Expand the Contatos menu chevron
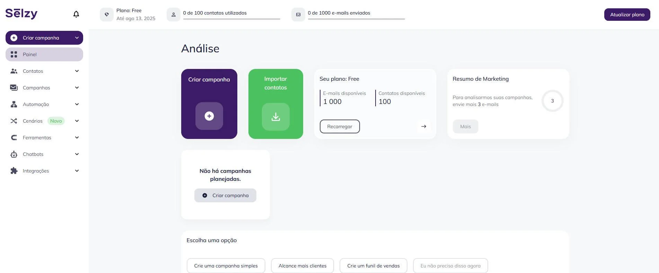The height and width of the screenshot is (273, 659). tap(77, 71)
